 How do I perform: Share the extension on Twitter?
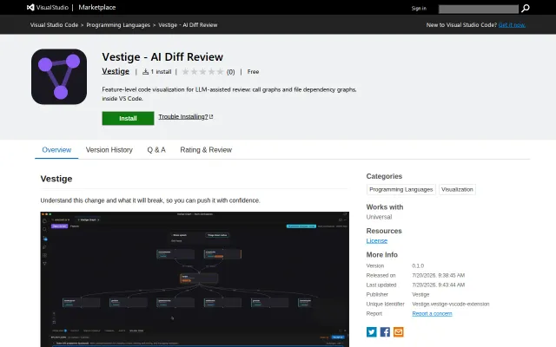371,331
